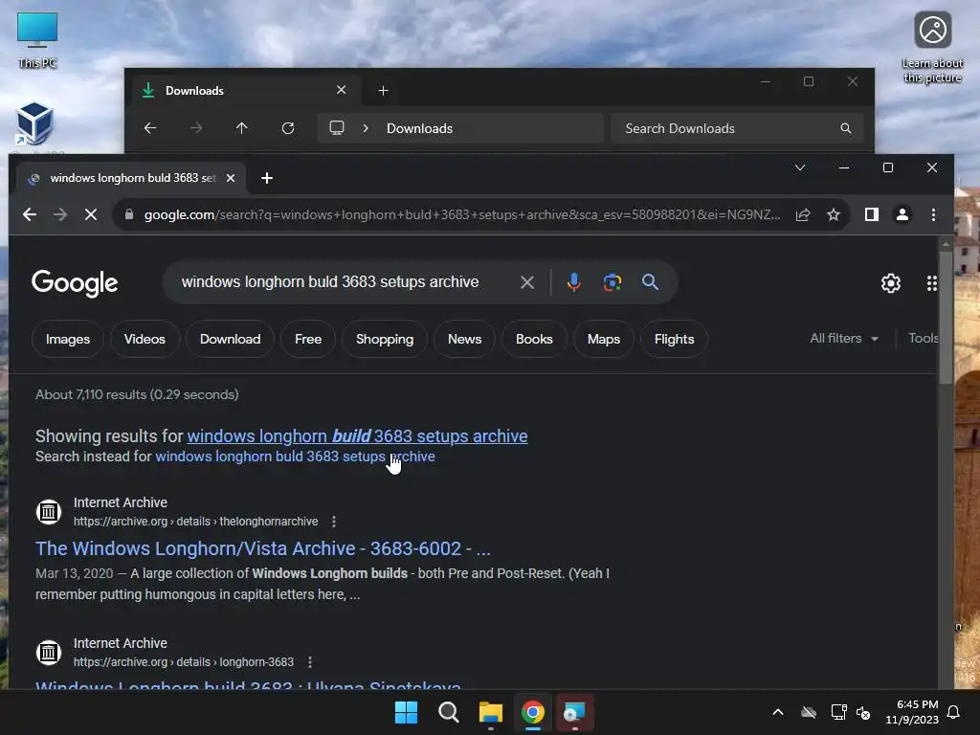Open corrected 'build 3683 setups archive' link
This screenshot has height=735, width=980.
[x=357, y=435]
